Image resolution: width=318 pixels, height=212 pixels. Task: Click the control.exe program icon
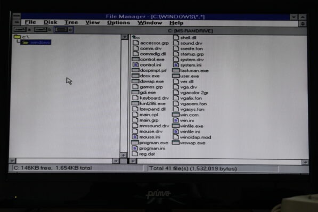[x=135, y=59]
